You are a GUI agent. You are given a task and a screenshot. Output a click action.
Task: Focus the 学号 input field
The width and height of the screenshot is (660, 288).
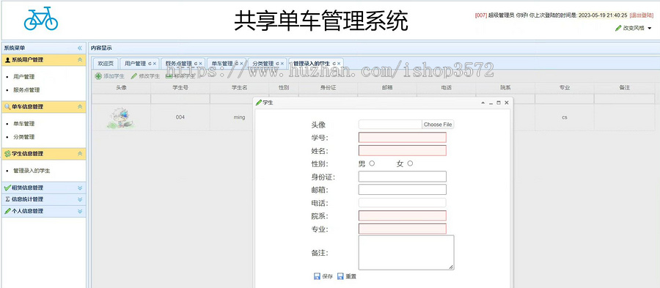click(x=403, y=138)
